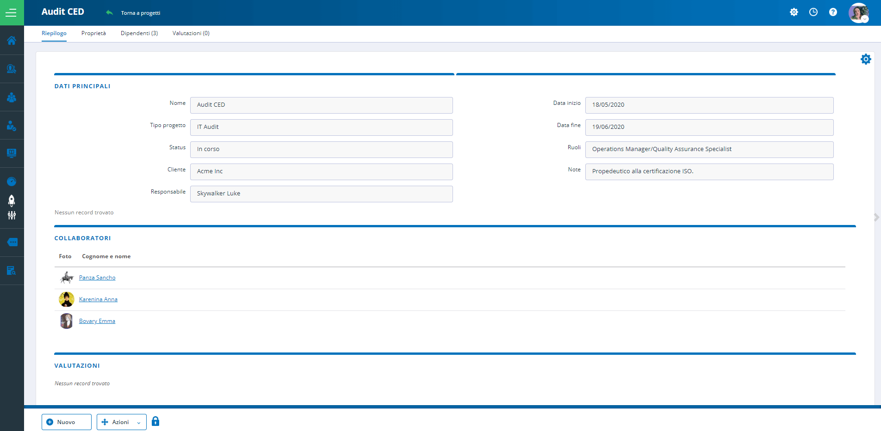Screen dimensions: 881x431
Task: Click the help question mark icon
Action: 833,12
